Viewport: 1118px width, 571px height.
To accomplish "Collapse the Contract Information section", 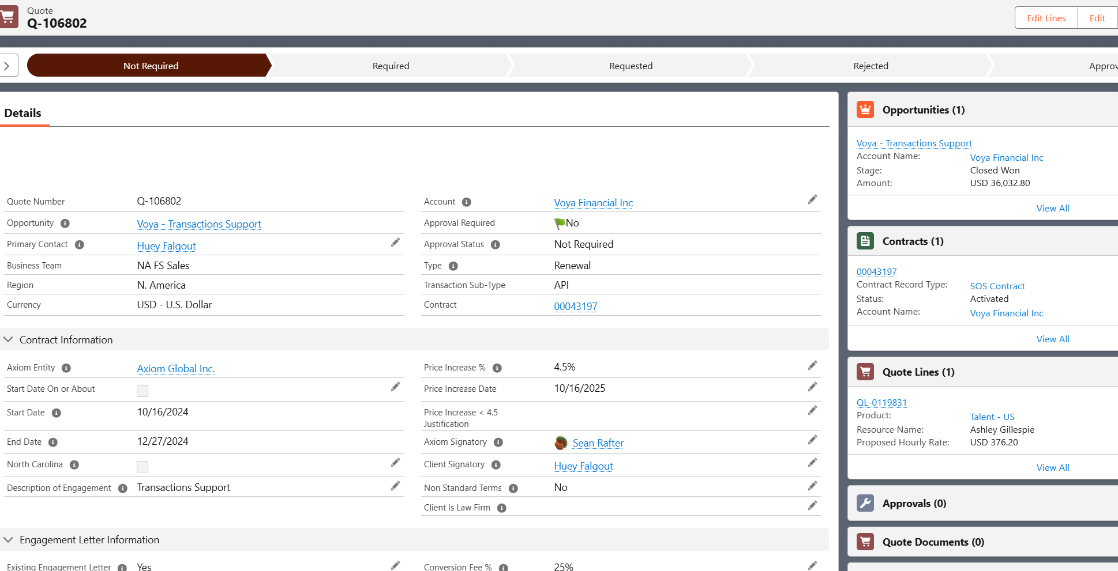I will [x=9, y=340].
